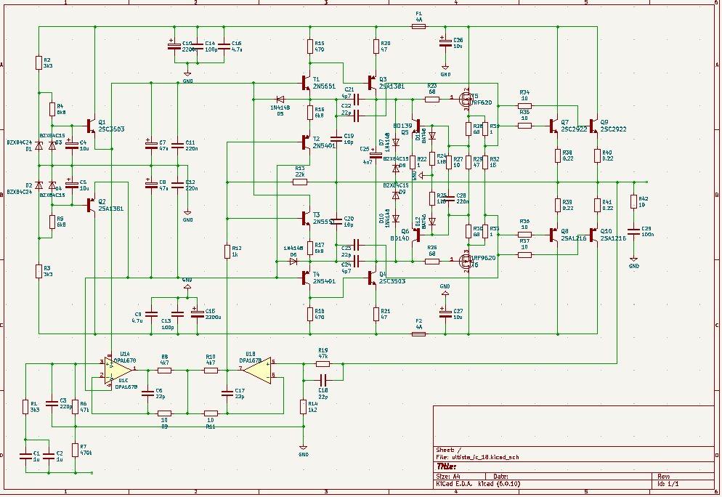Image resolution: width=722 pixels, height=497 pixels.
Task: Select capacitor C6 22p
Action: [x=147, y=393]
